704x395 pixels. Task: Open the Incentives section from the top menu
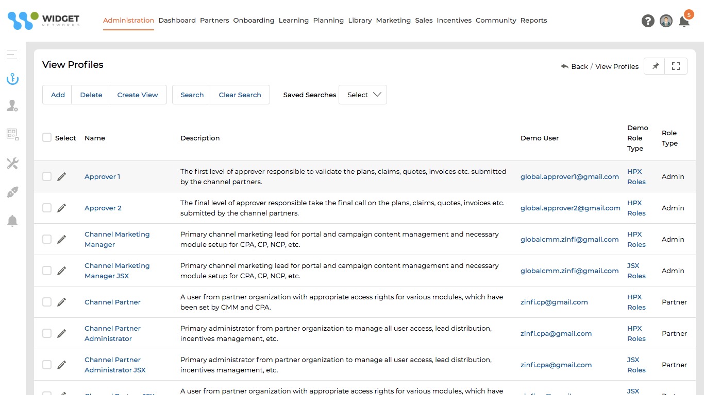pyautogui.click(x=454, y=21)
